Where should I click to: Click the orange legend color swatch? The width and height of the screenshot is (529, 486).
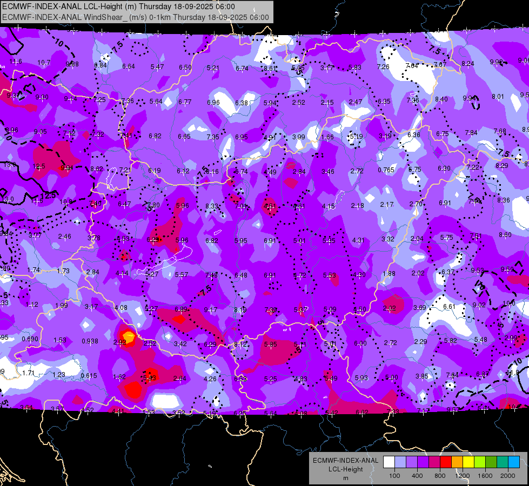tap(457, 462)
